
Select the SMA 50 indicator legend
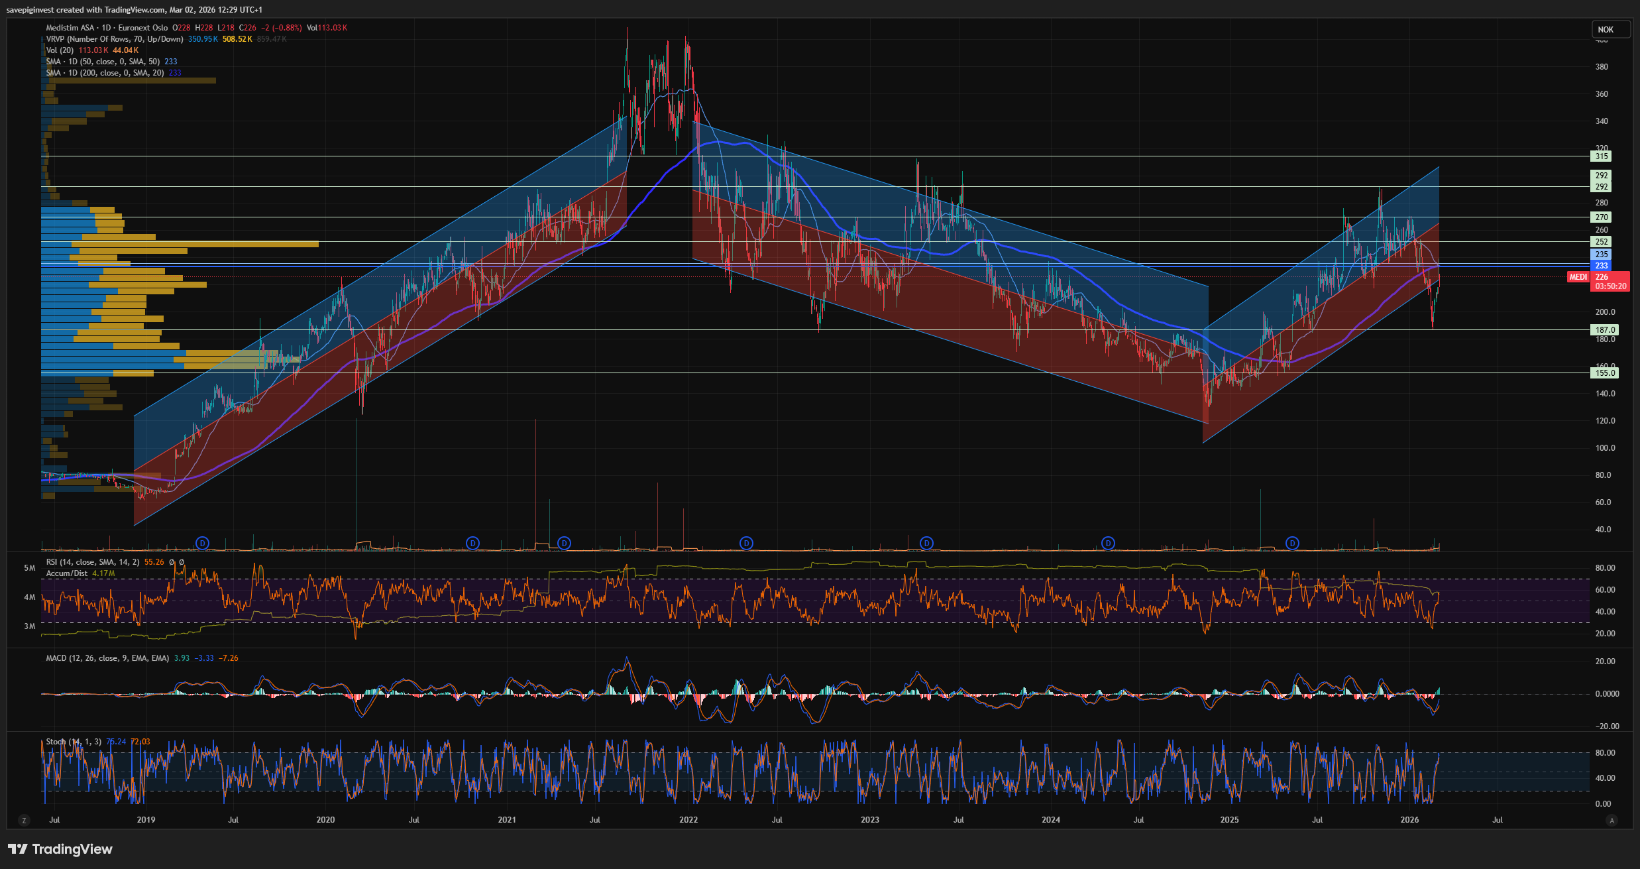[103, 62]
